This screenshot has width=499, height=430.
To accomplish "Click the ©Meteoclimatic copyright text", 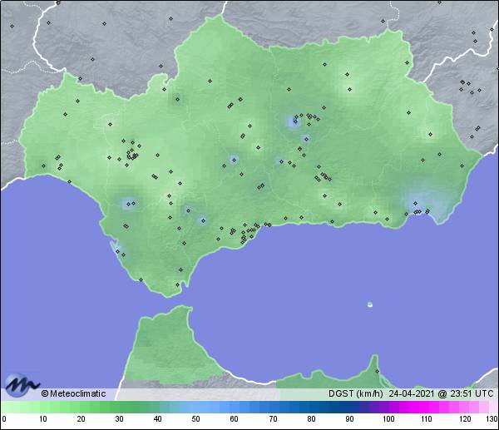I will click(73, 393).
